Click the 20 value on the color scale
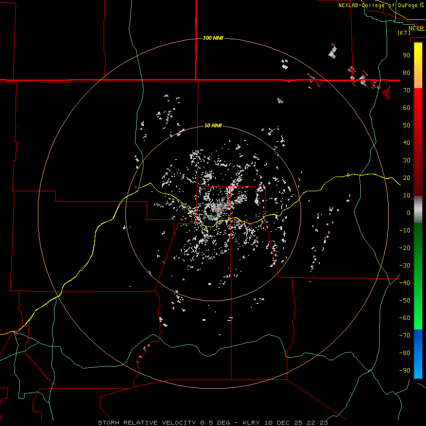This screenshot has height=426, width=426. click(407, 177)
